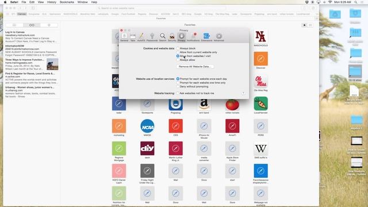Select Always allow cookies option
The height and width of the screenshot is (207, 368).
(x=186, y=60)
